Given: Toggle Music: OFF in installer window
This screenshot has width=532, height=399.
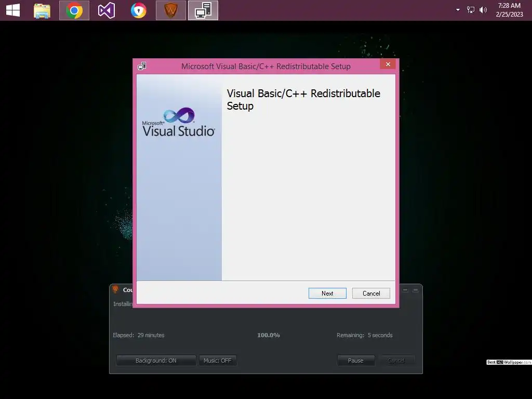Looking at the screenshot, I should [x=218, y=361].
